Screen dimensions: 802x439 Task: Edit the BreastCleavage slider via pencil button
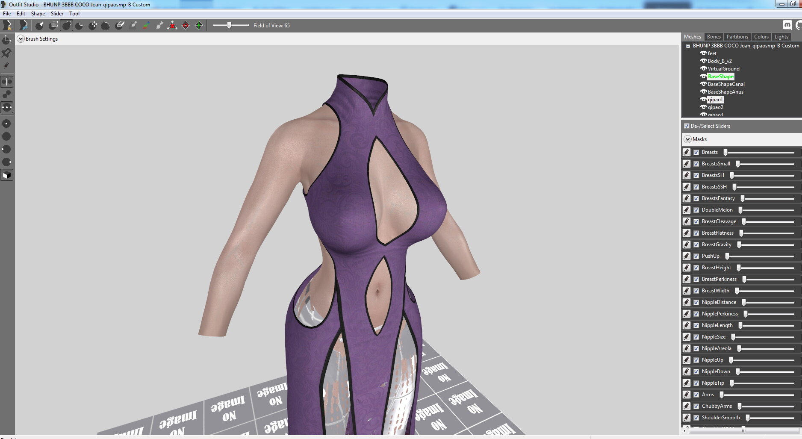[x=686, y=221]
